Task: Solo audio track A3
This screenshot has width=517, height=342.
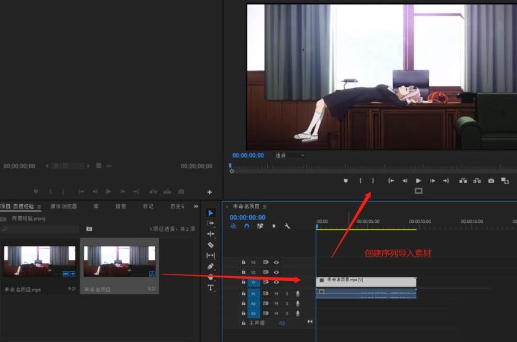Action: [287, 313]
